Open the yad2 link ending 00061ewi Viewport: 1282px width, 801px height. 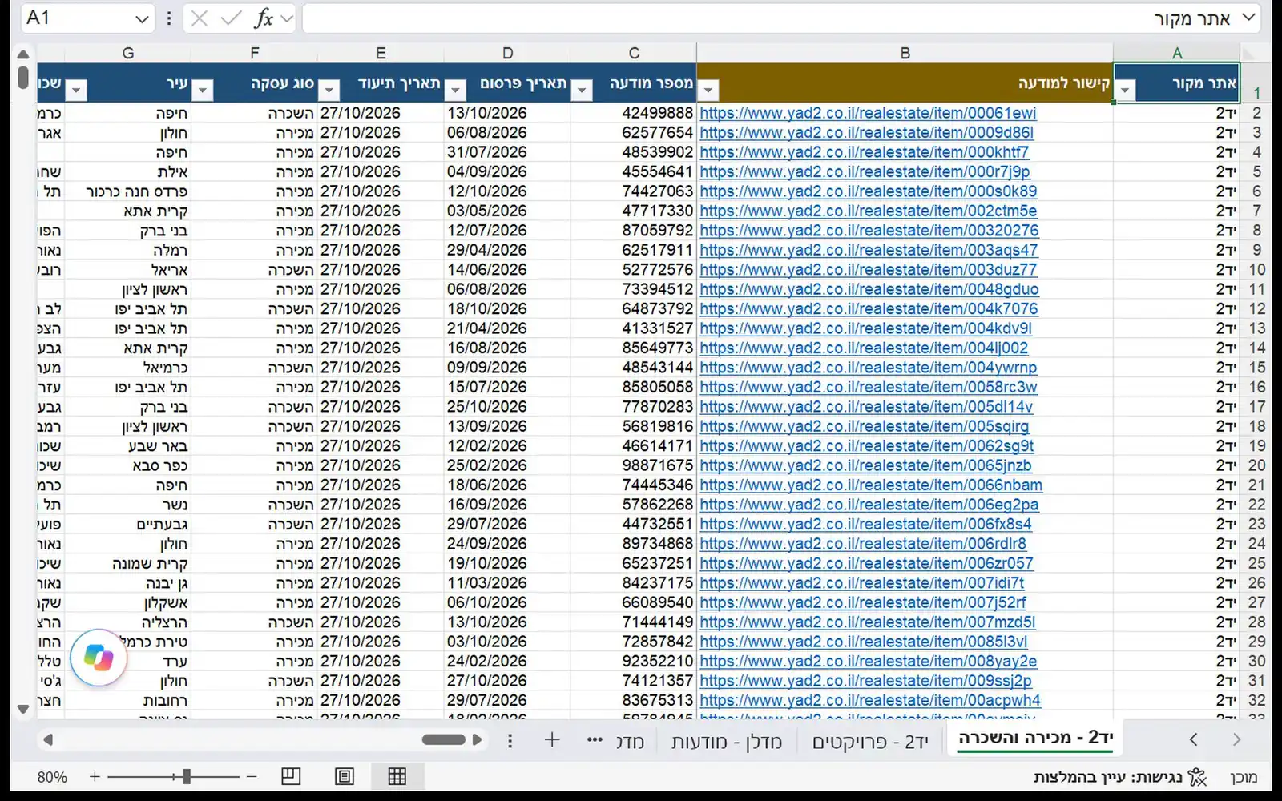[x=868, y=113]
